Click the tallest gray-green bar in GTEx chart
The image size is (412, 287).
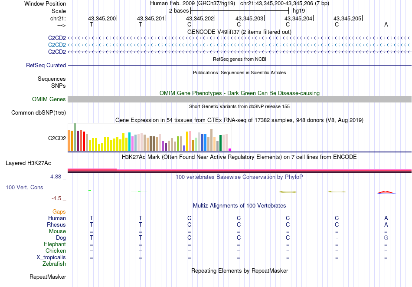75,137
